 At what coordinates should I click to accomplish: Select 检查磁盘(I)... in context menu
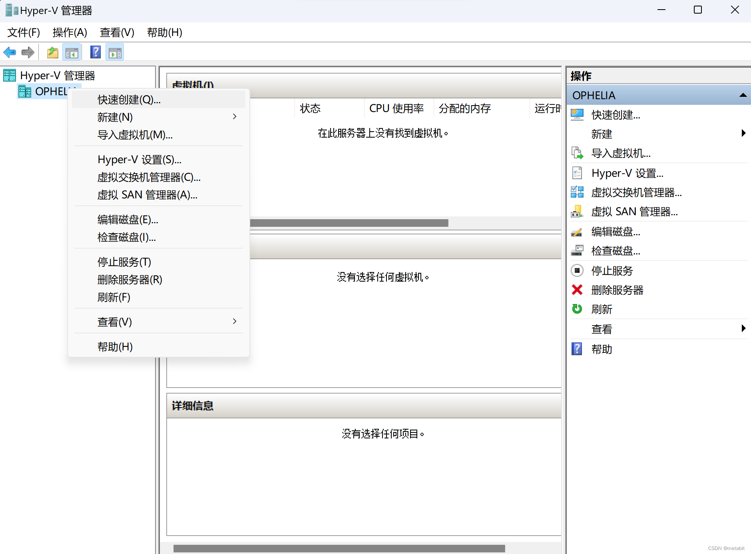coord(159,237)
